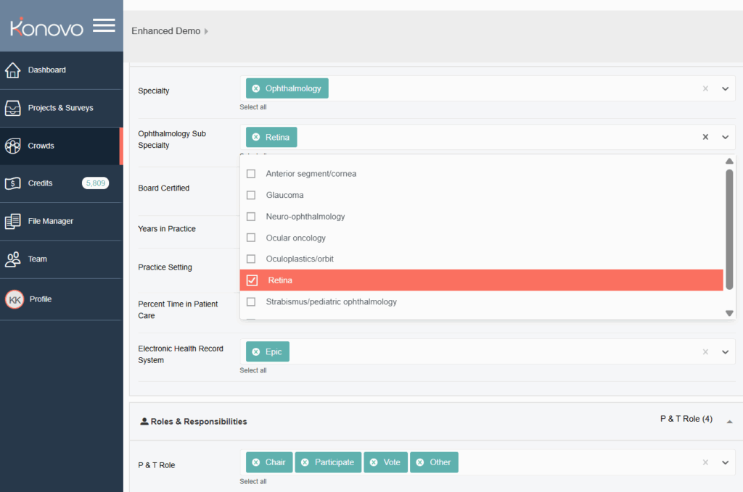Image resolution: width=743 pixels, height=492 pixels.
Task: Click the Dashboard home icon
Action: coord(12,70)
